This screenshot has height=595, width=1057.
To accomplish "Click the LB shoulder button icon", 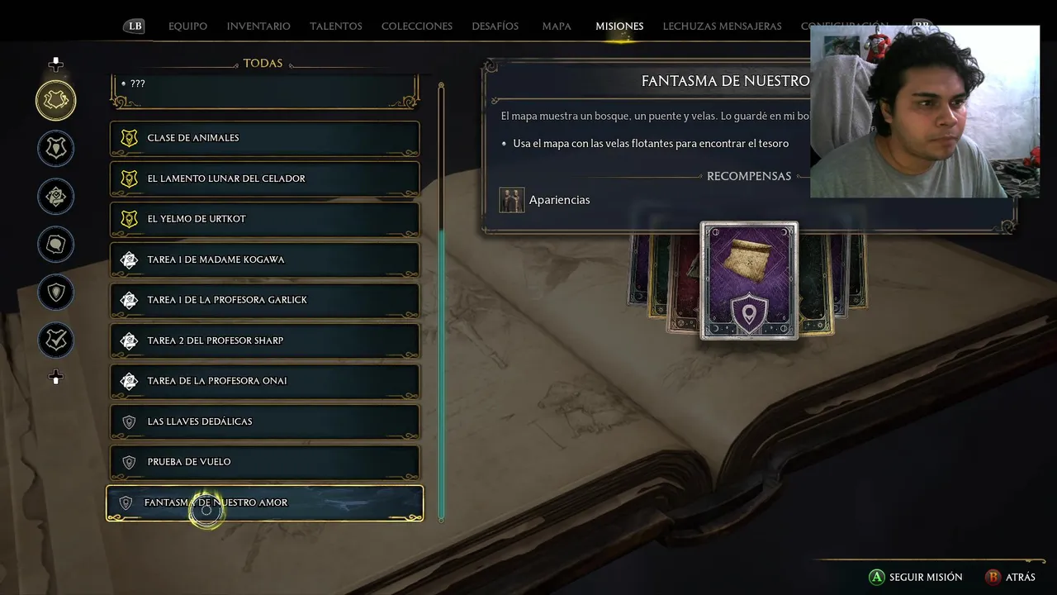I will pos(135,26).
